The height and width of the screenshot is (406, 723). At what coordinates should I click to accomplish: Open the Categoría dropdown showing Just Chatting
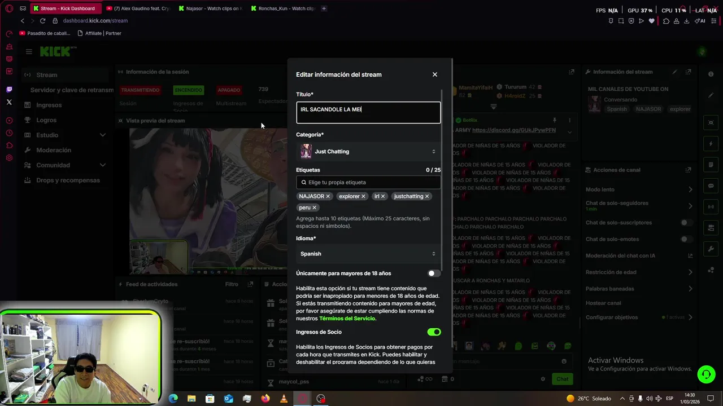coord(368,152)
